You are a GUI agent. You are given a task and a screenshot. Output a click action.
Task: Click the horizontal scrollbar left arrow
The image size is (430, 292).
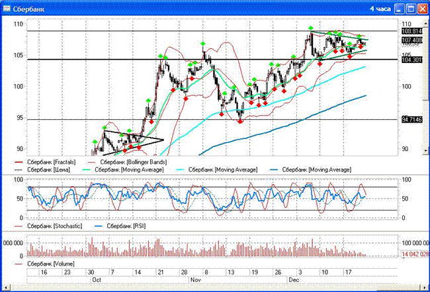pyautogui.click(x=5, y=287)
